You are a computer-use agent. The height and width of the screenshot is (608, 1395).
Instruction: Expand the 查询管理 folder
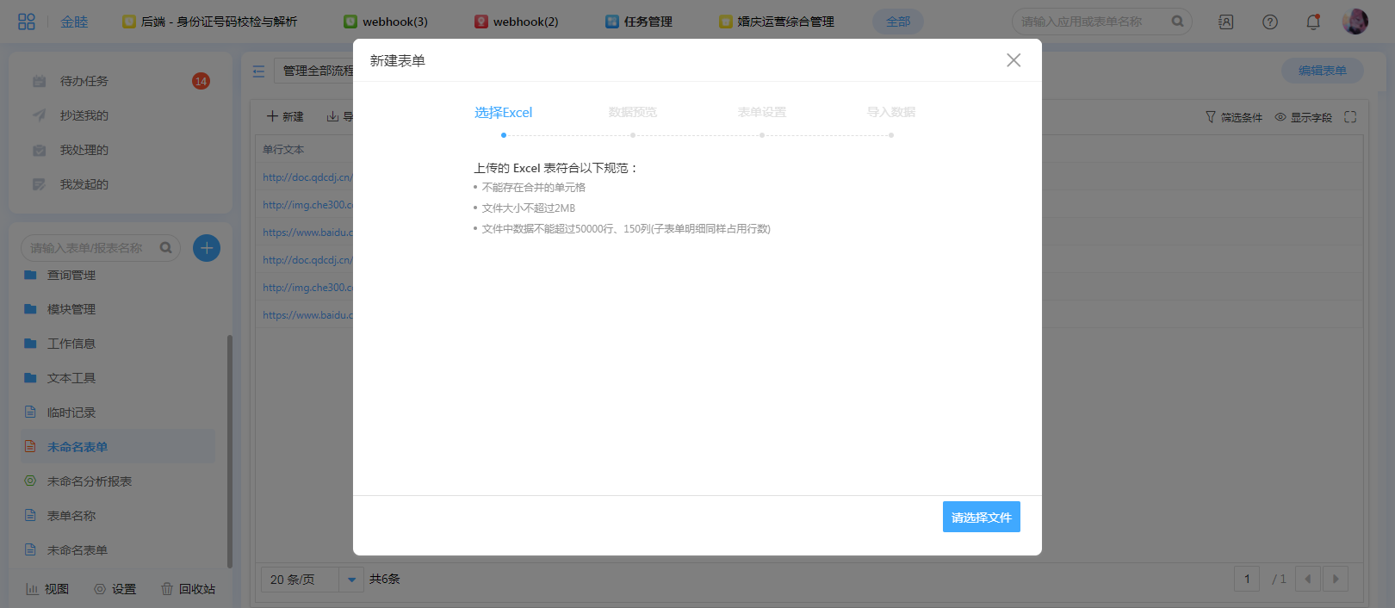(x=71, y=275)
